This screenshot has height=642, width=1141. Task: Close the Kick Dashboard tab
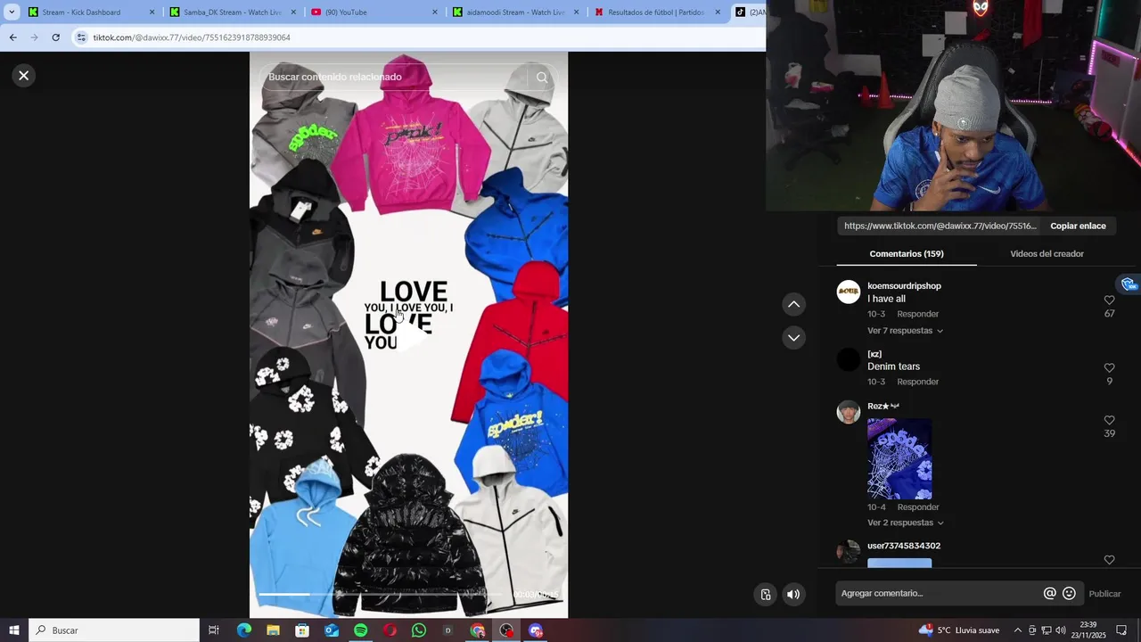coord(152,12)
